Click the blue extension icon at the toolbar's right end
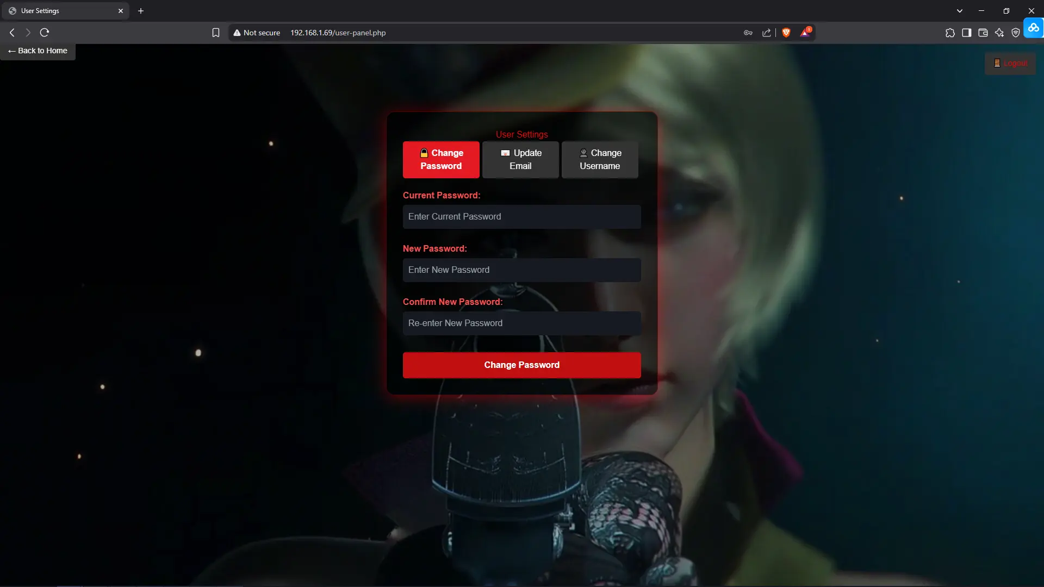1044x587 pixels. pyautogui.click(x=1034, y=28)
